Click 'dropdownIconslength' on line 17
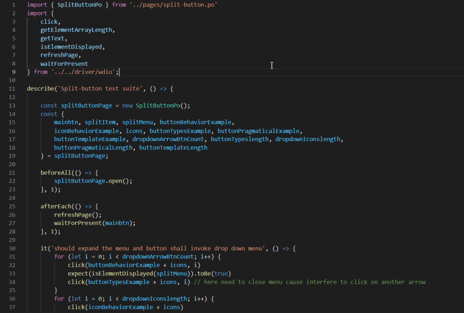This screenshot has height=313, width=464. pos(308,139)
